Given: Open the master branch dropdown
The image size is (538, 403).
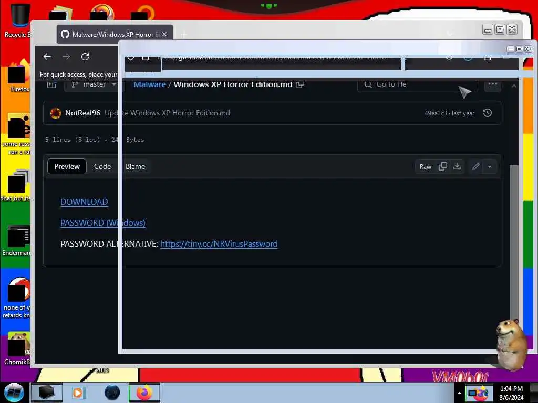Looking at the screenshot, I should (92, 84).
